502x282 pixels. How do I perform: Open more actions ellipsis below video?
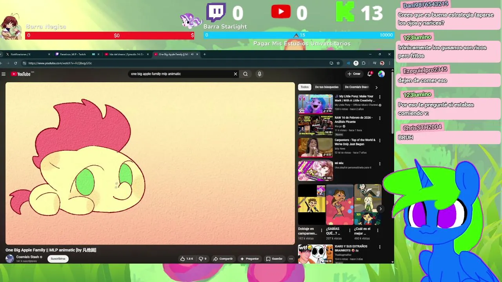pos(291,259)
